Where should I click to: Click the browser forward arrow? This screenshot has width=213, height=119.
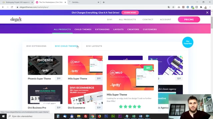coord(7,7)
